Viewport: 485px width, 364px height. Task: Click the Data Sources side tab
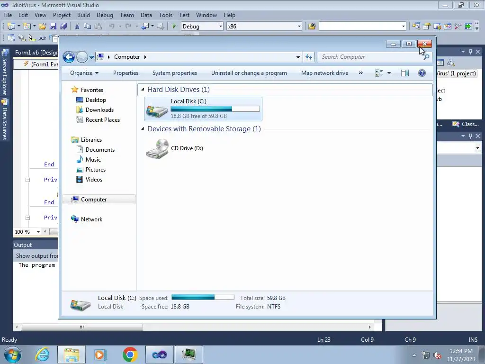pos(5,119)
